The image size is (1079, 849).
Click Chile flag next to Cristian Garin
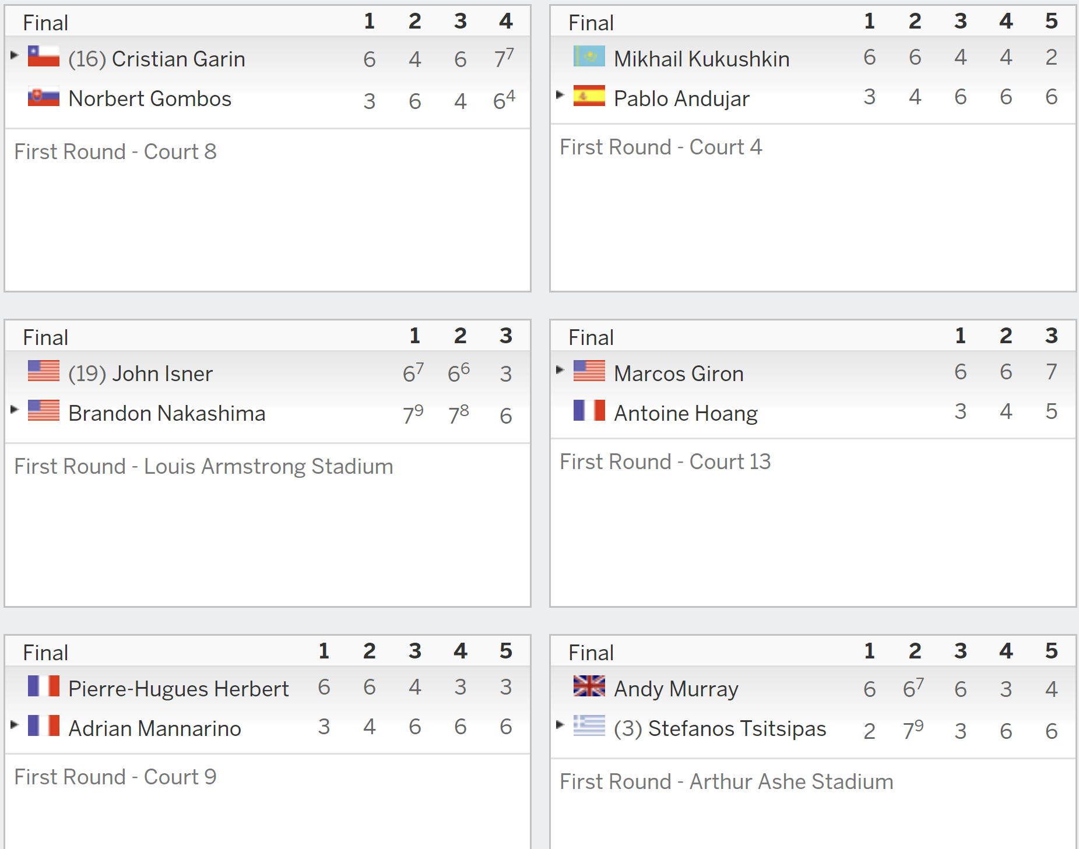[x=44, y=56]
